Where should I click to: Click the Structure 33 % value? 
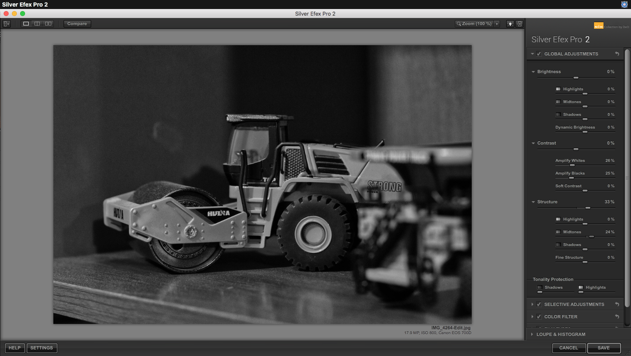pos(609,202)
